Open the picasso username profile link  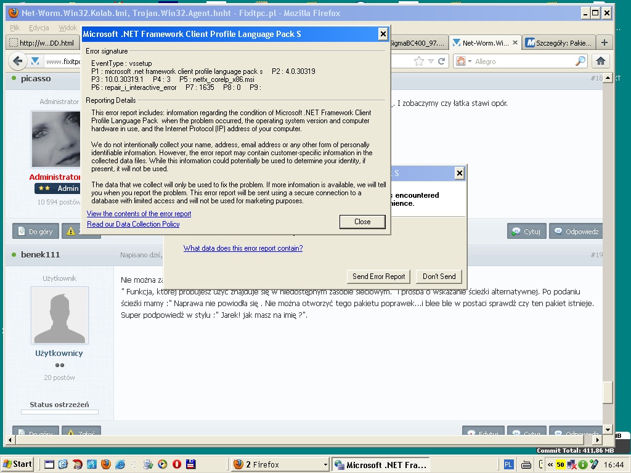(36, 78)
